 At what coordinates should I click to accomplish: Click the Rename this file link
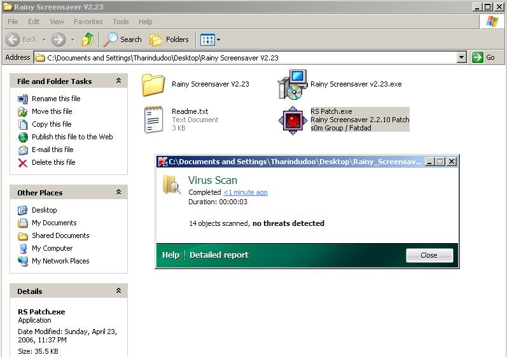[x=56, y=99]
